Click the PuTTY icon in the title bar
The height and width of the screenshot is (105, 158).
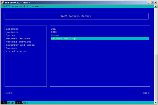point(3,3)
